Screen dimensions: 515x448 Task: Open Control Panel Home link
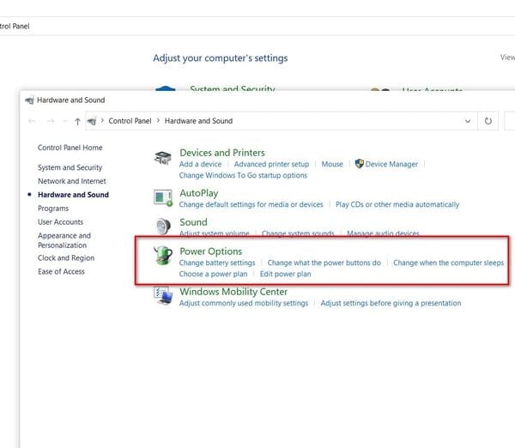(x=70, y=148)
